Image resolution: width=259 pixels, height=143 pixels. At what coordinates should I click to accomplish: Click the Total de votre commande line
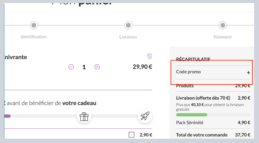(213, 135)
